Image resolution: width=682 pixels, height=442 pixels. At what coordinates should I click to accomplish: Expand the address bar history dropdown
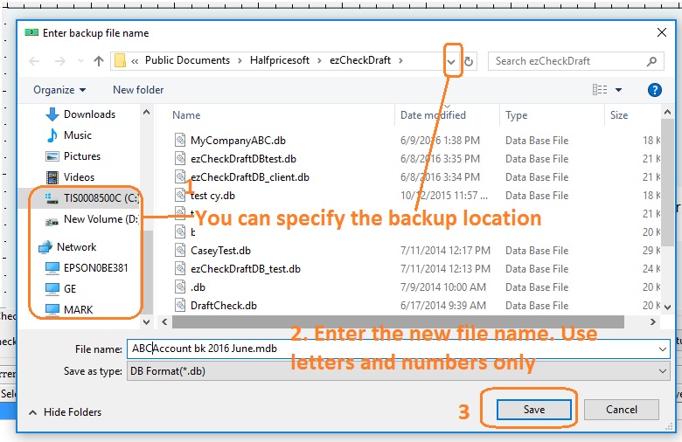(x=451, y=61)
